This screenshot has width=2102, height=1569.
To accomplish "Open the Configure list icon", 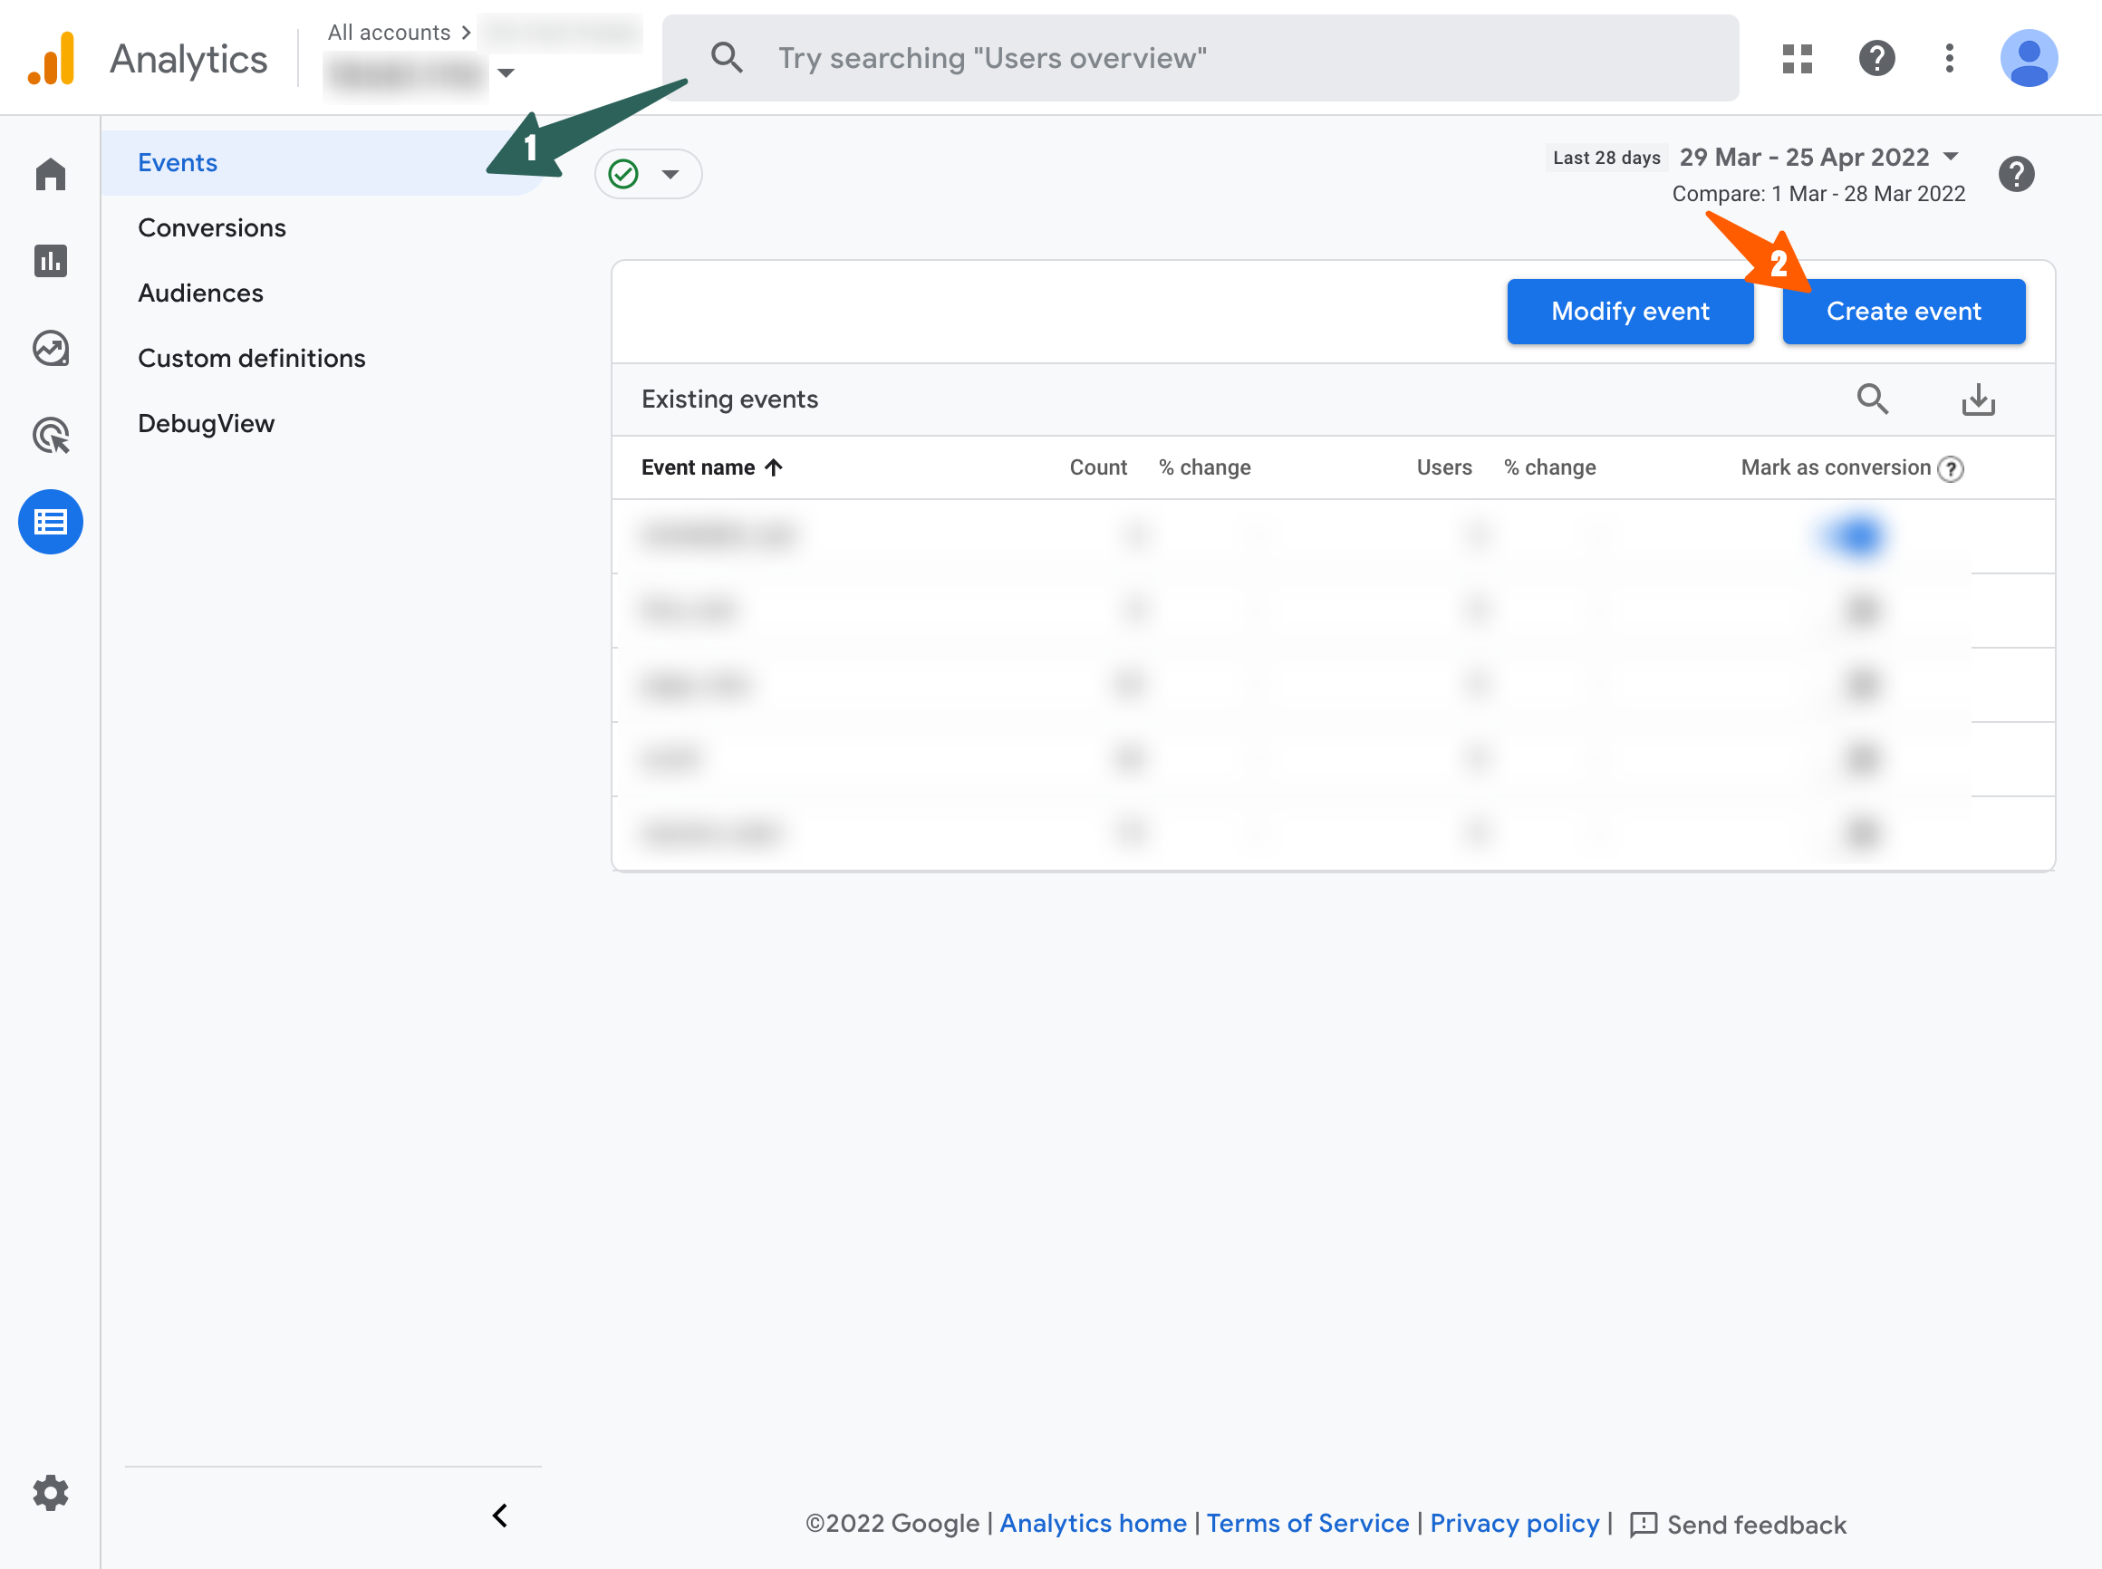I will pos(51,522).
